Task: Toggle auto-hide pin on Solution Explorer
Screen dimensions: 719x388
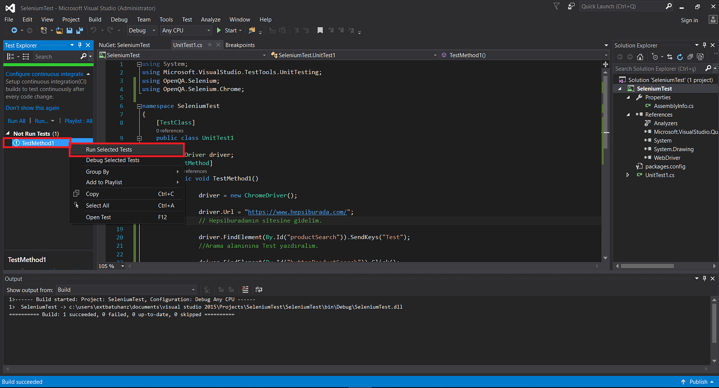Action: [x=705, y=45]
